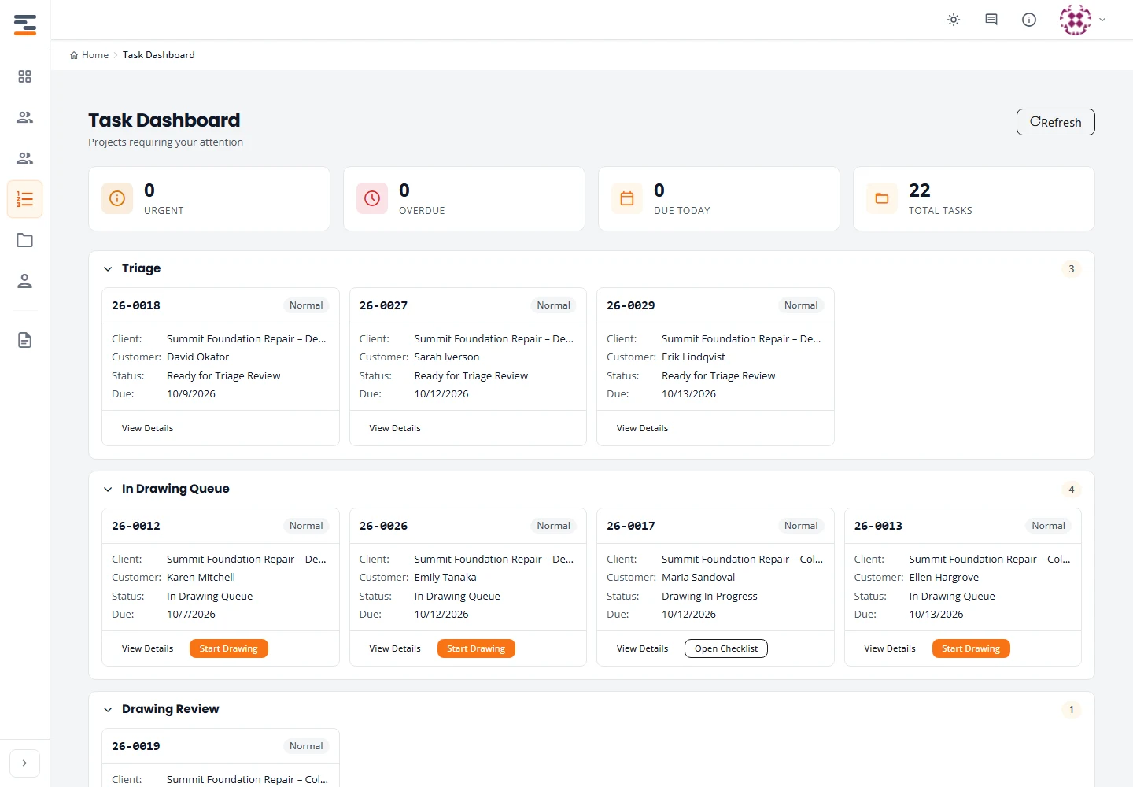1133x787 pixels.
Task: Collapse the Drawing Review section
Action: pyautogui.click(x=108, y=709)
